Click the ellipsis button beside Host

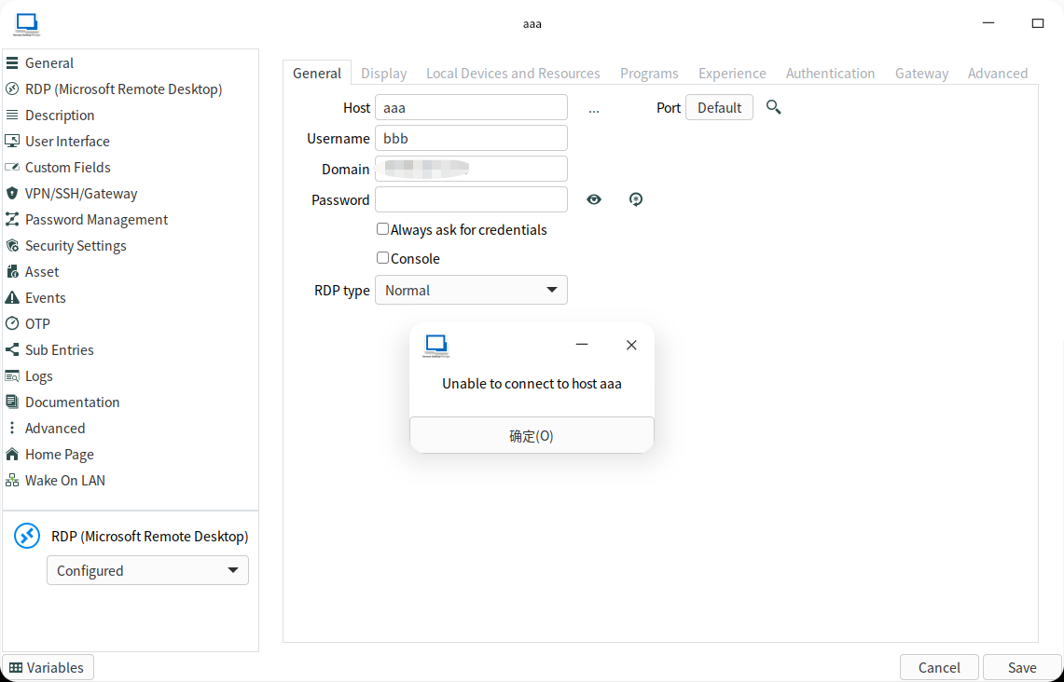tap(594, 108)
